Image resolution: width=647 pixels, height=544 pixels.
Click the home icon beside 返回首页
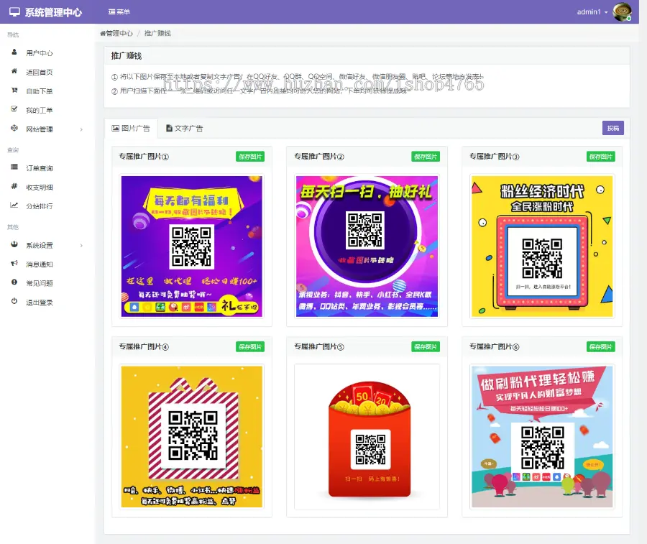pos(14,71)
